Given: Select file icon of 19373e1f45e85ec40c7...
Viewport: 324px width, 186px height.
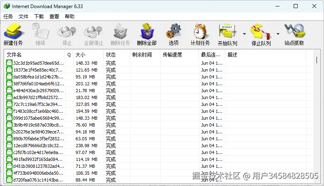Looking at the screenshot, I should point(9,70).
